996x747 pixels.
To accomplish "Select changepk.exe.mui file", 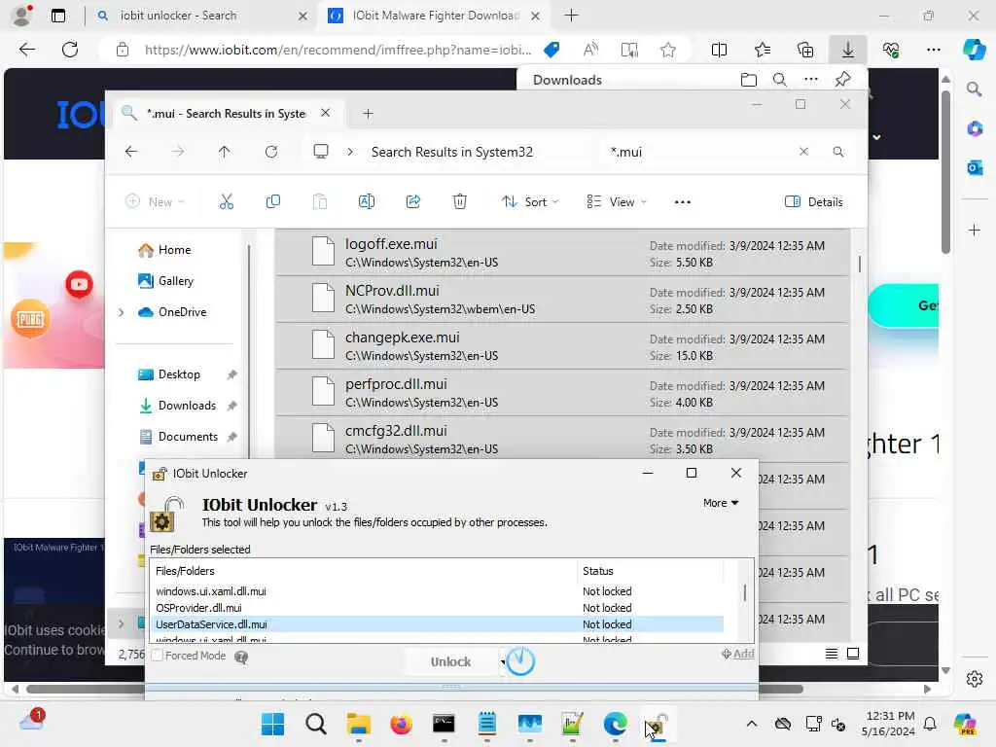I will (x=562, y=346).
